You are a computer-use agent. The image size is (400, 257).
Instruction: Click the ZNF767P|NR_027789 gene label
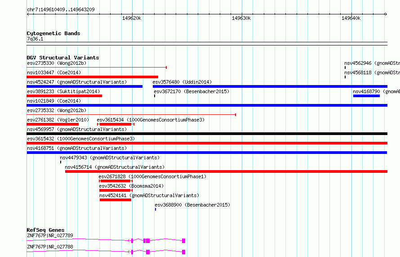pos(50,235)
